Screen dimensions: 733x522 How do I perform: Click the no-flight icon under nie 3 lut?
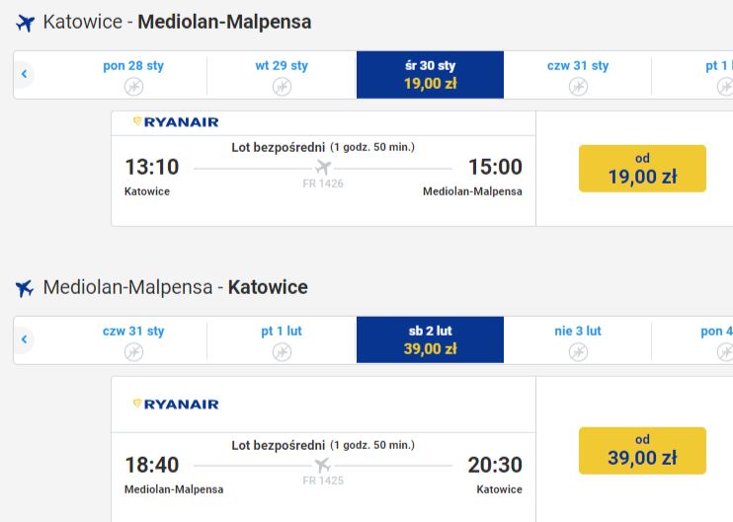[x=578, y=352]
